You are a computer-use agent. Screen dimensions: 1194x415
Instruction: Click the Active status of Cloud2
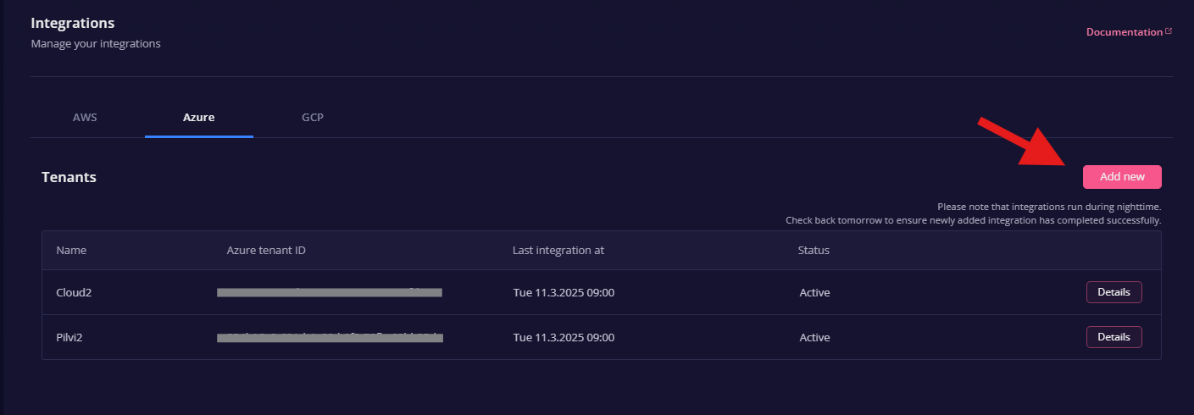[x=814, y=293]
